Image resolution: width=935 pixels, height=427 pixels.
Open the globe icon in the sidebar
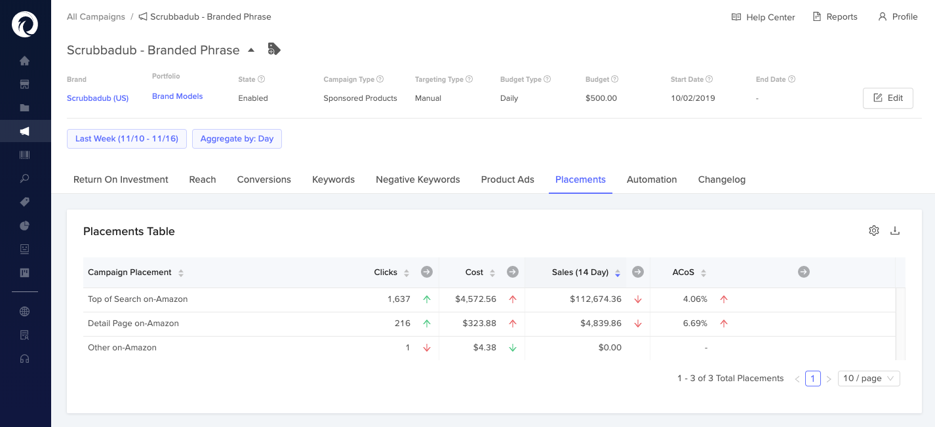tap(25, 312)
